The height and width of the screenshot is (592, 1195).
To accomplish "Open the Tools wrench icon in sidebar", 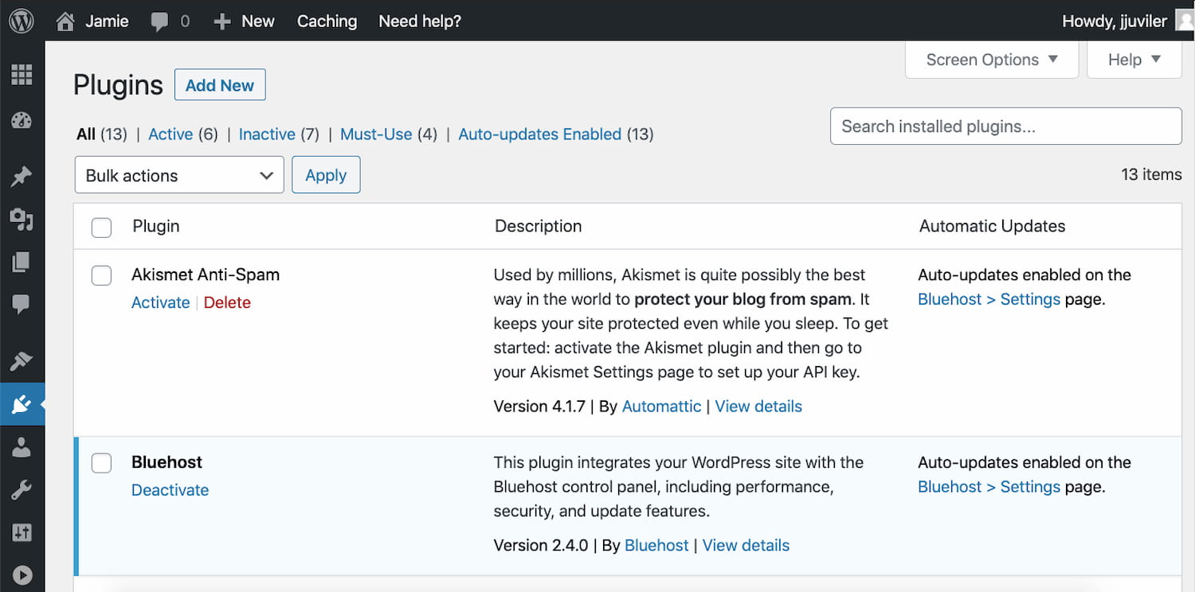I will pyautogui.click(x=22, y=490).
